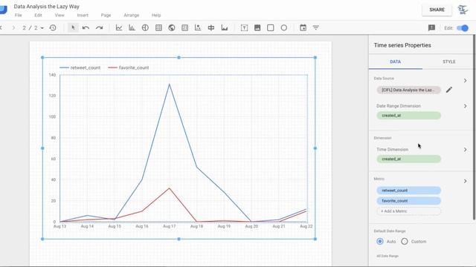Image resolution: width=476 pixels, height=267 pixels.
Task: Add a date range control
Action: (x=303, y=28)
